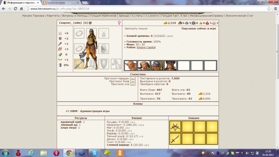Open Гильдия Такт. 9 лвл link
The width and height of the screenshot is (279, 157).
pos(174,16)
